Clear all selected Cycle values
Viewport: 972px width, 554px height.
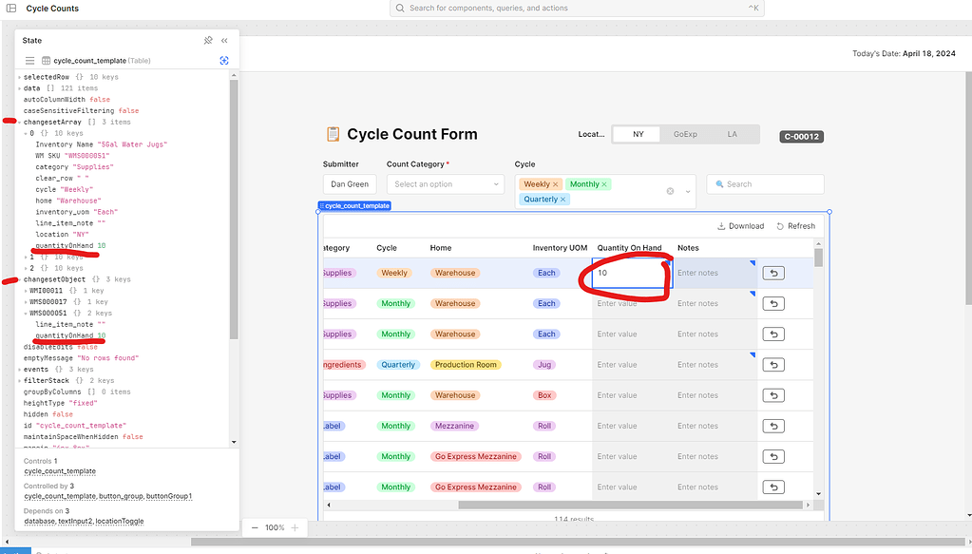tap(670, 192)
